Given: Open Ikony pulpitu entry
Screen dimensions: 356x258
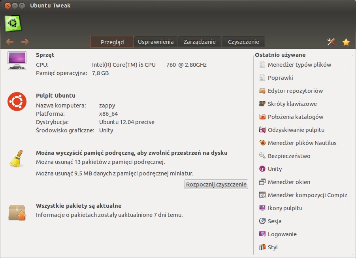Looking at the screenshot, I should coord(285,208).
